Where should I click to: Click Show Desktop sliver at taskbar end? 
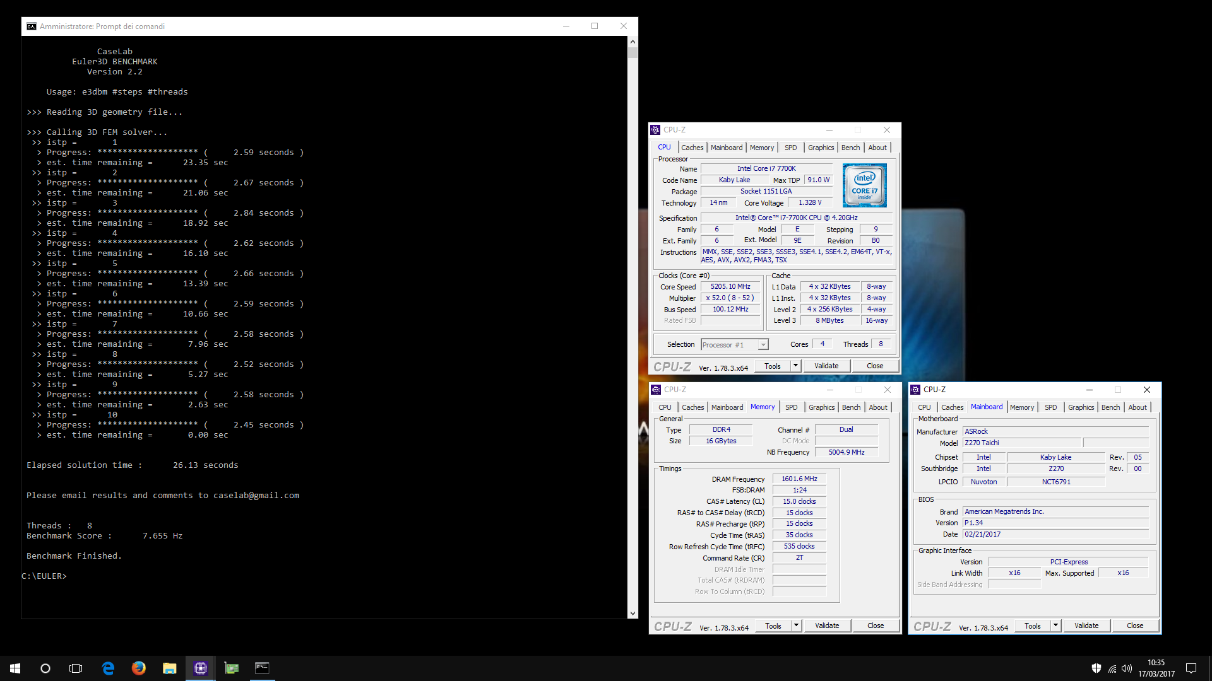(x=1209, y=668)
